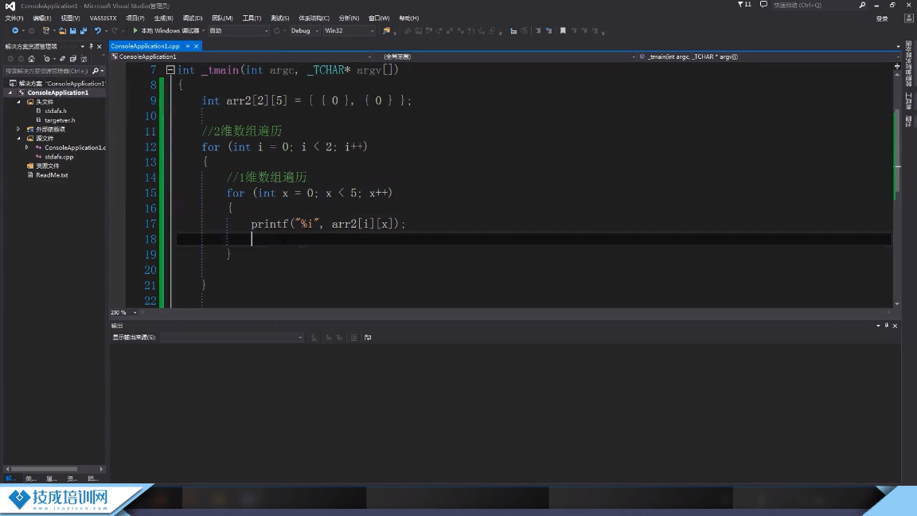Image resolution: width=917 pixels, height=516 pixels.
Task: Select targetver.h in Solution Explorer
Action: 60,120
